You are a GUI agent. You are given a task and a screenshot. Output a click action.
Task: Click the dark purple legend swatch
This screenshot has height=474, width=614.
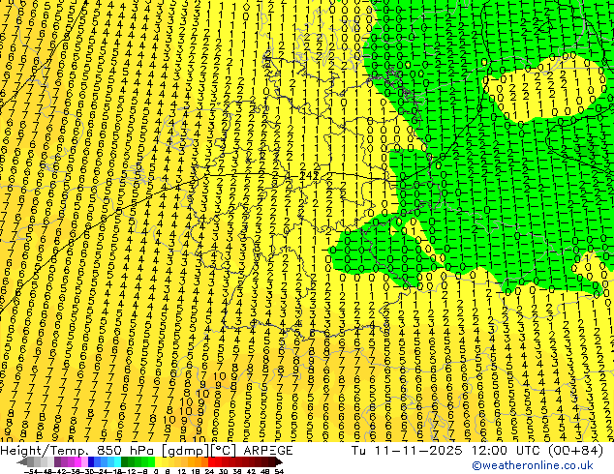point(57,461)
